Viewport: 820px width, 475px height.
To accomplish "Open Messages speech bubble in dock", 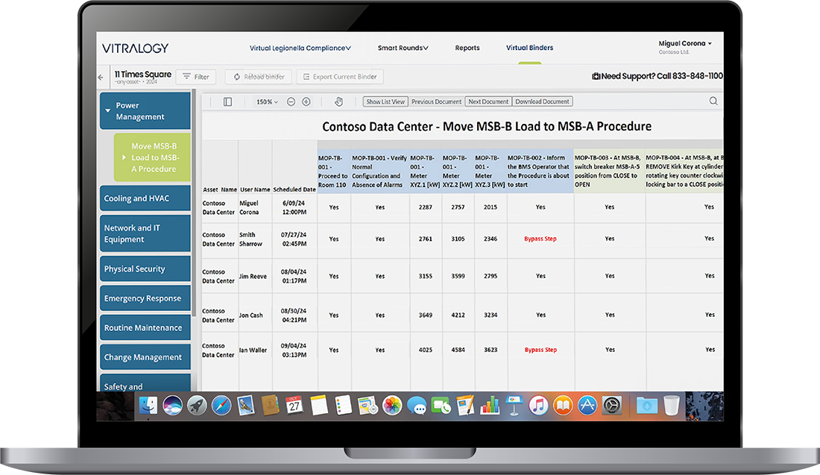I will point(417,406).
